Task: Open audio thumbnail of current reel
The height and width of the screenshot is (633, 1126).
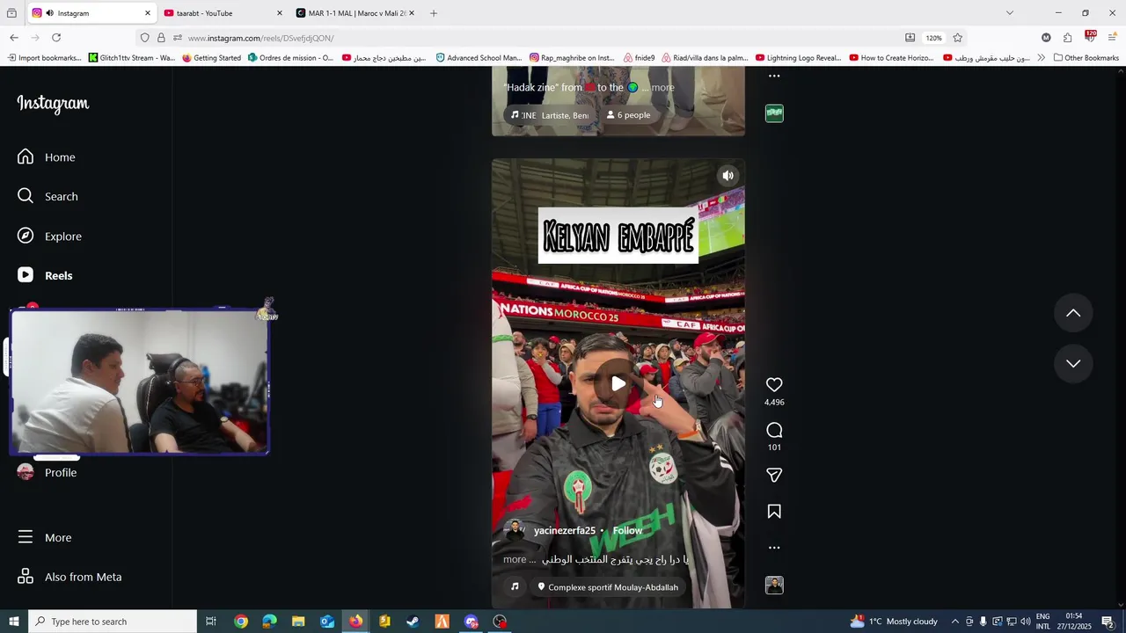Action: tap(774, 586)
